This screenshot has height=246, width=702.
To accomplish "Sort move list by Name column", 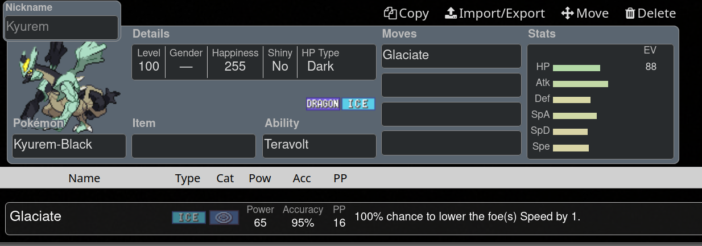I will pyautogui.click(x=84, y=178).
